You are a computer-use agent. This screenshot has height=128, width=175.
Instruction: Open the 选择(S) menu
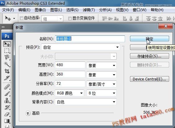coord(72,10)
